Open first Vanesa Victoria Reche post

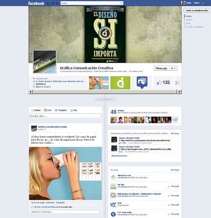(x=129, y=138)
